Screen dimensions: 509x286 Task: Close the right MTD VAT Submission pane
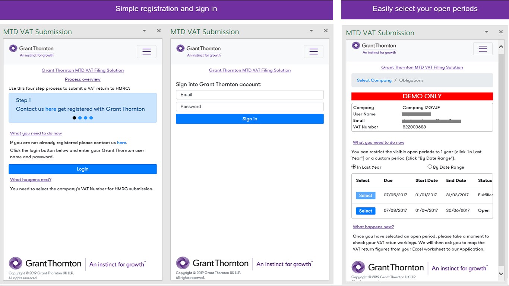501,32
